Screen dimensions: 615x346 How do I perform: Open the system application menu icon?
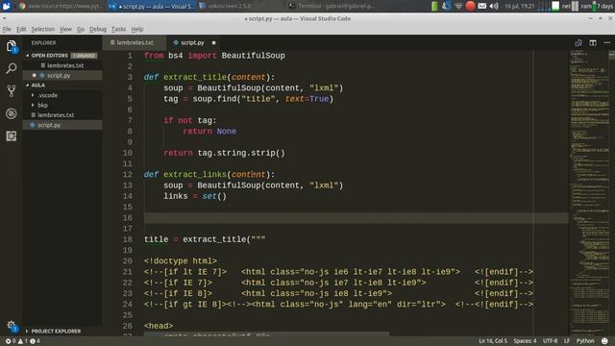[x=7, y=6]
